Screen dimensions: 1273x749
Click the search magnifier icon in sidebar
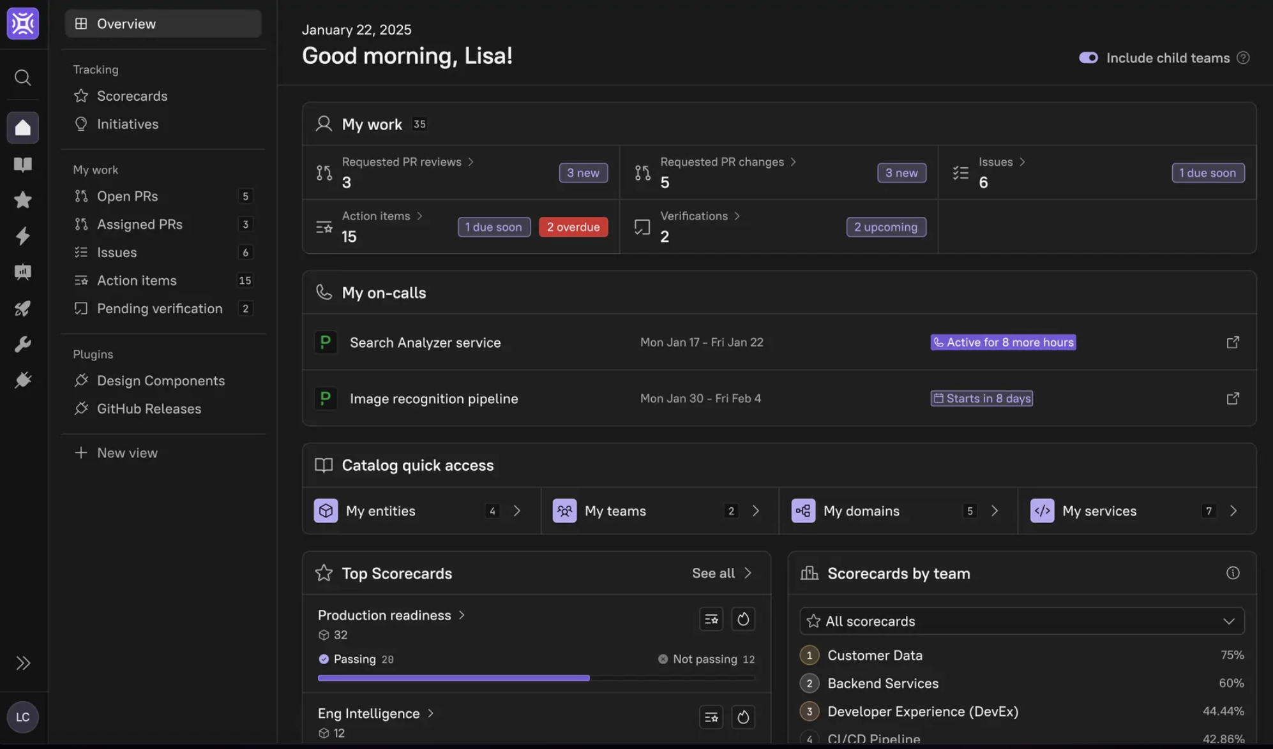click(x=22, y=78)
